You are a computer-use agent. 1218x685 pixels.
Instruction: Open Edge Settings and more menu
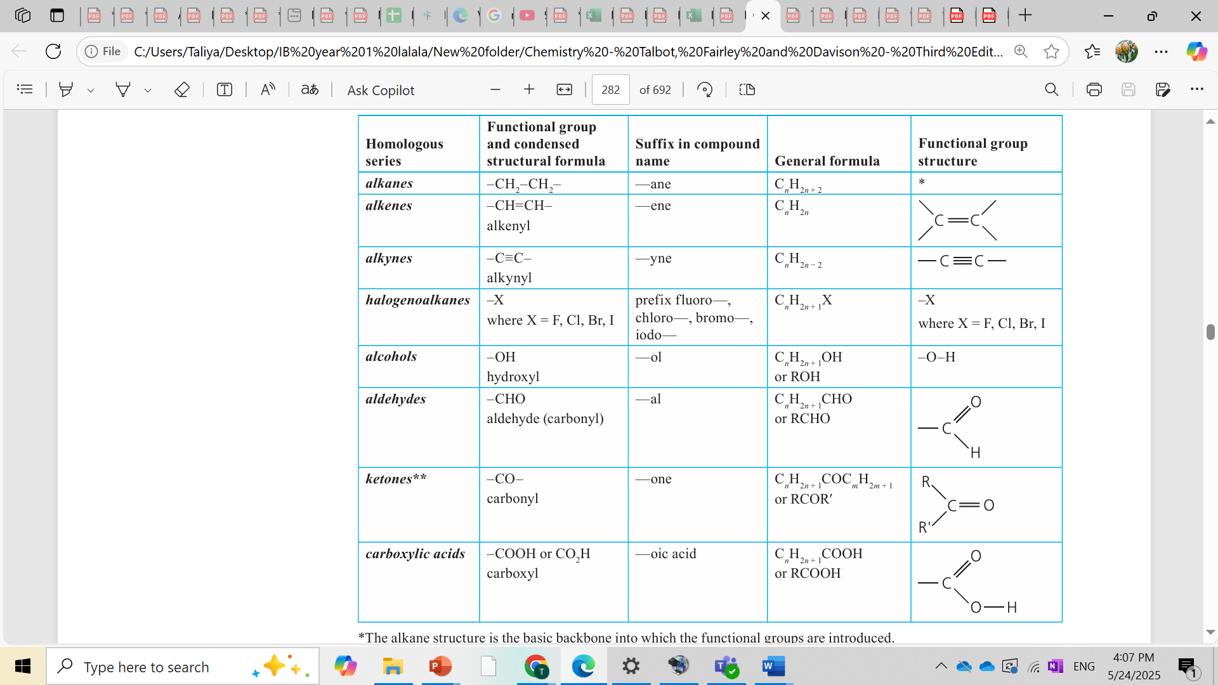click(1161, 51)
